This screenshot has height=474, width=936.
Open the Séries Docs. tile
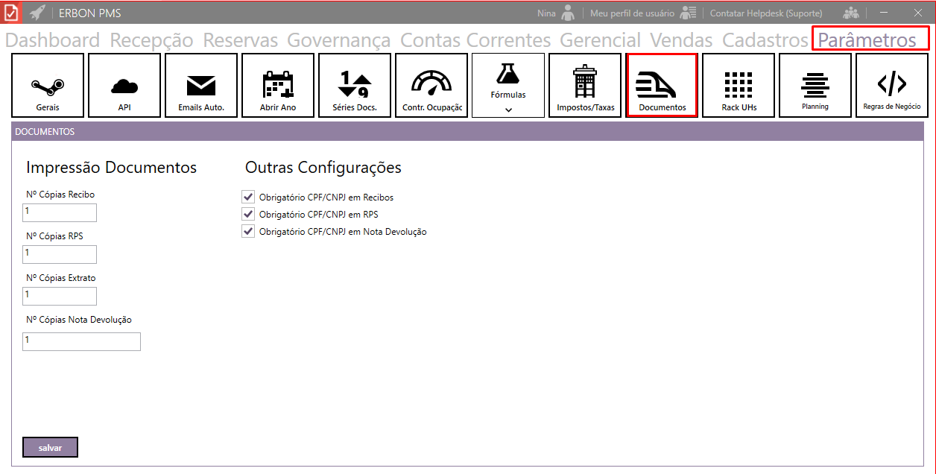point(355,86)
